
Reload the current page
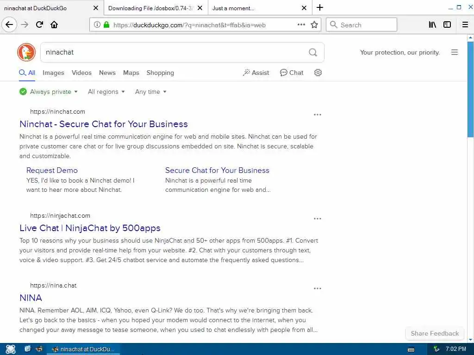pyautogui.click(x=40, y=24)
